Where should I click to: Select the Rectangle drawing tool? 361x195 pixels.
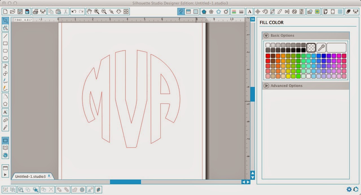tap(5, 43)
